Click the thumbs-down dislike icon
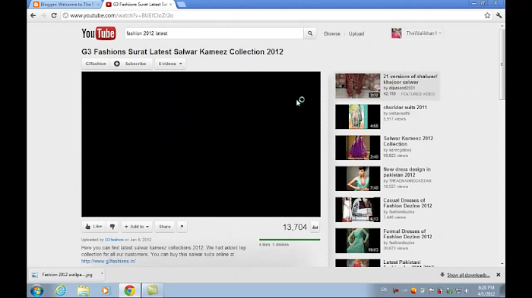 click(x=112, y=227)
